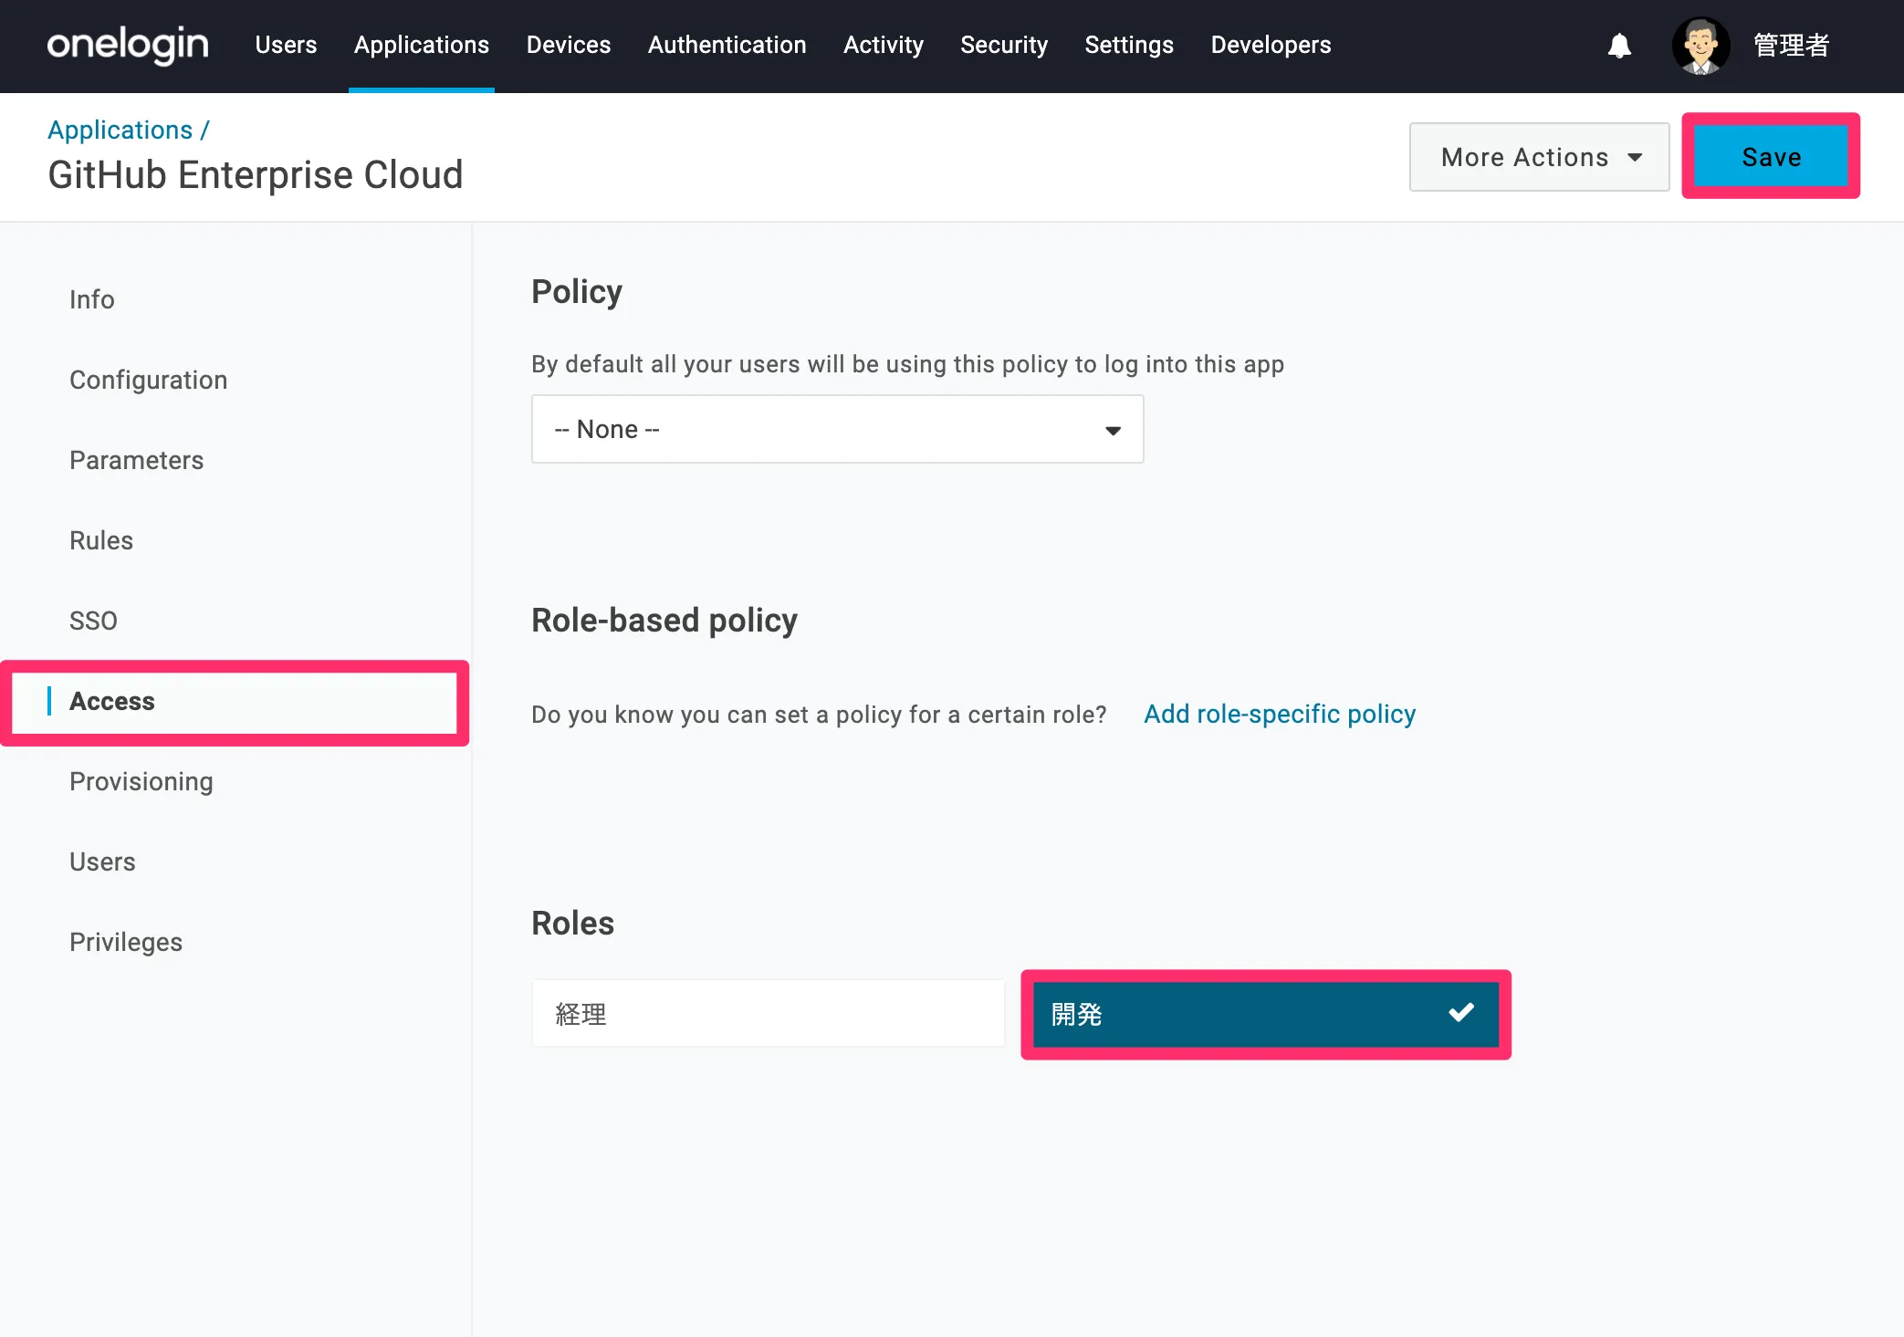
Task: Click the onelogin logo
Action: (x=128, y=45)
